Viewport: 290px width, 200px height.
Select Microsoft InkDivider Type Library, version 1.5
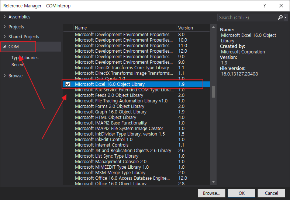(x=136, y=134)
